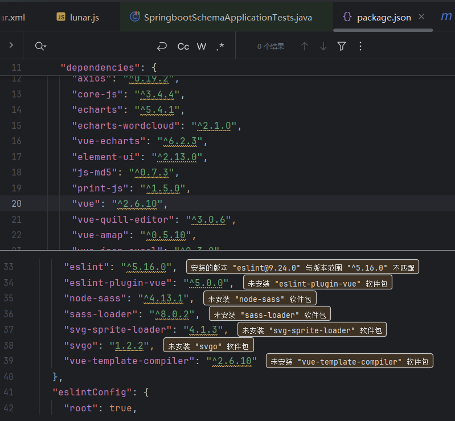
Task: Click the eslint-plugin-vue not installed hint
Action: [x=317, y=283]
